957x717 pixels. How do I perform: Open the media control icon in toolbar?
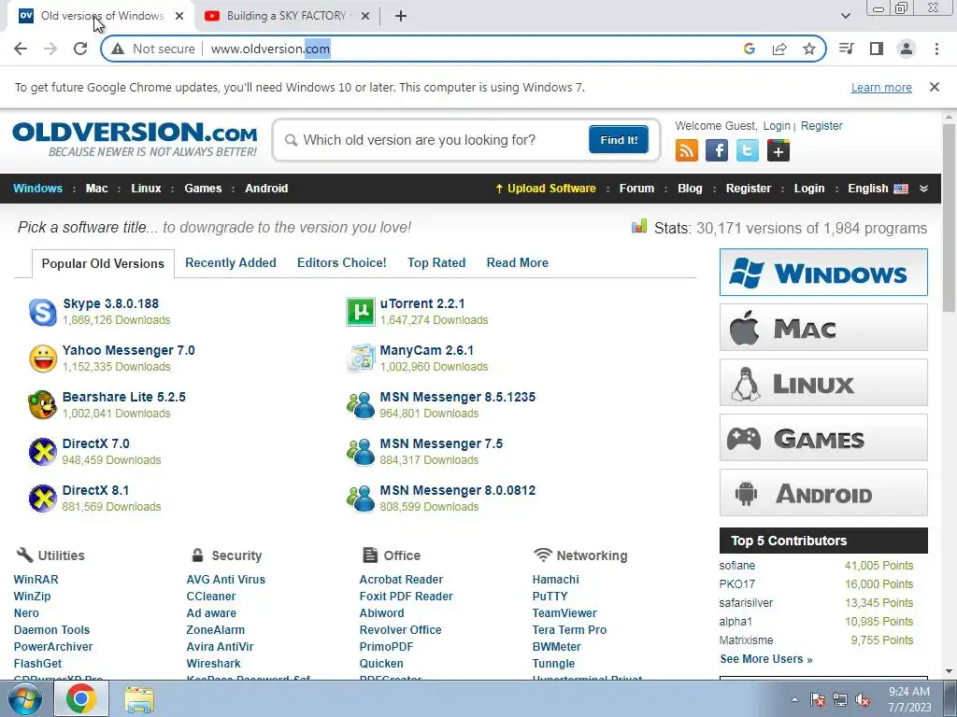(847, 49)
